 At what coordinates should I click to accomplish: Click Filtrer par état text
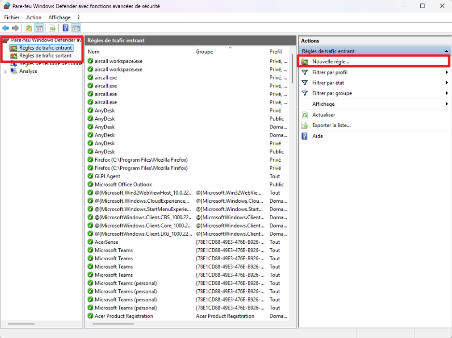pos(328,83)
